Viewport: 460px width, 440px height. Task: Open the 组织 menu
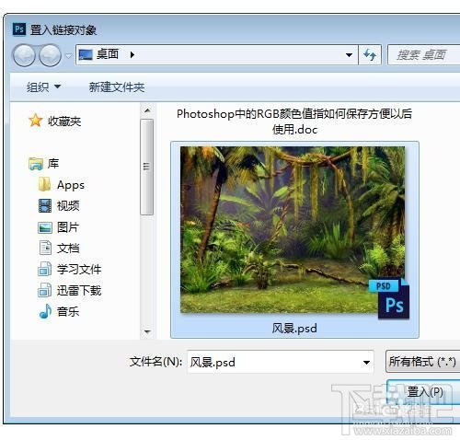43,87
